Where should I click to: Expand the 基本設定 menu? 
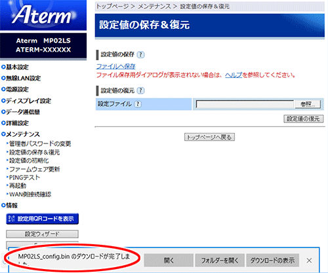tap(15, 67)
